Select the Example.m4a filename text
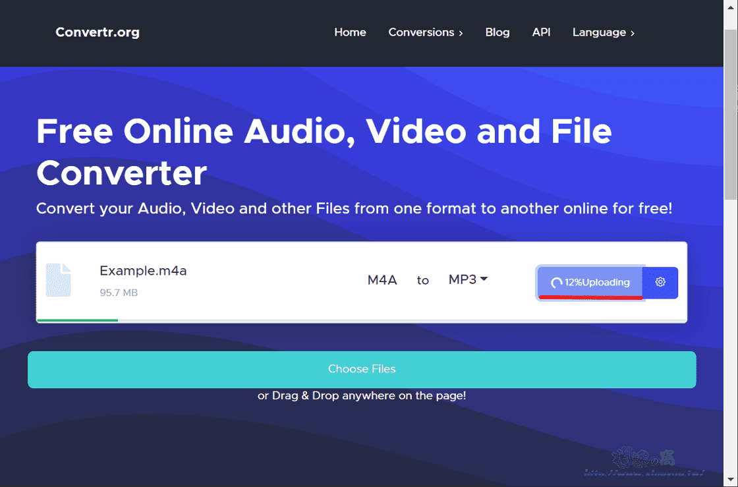The image size is (738, 487). tap(143, 271)
